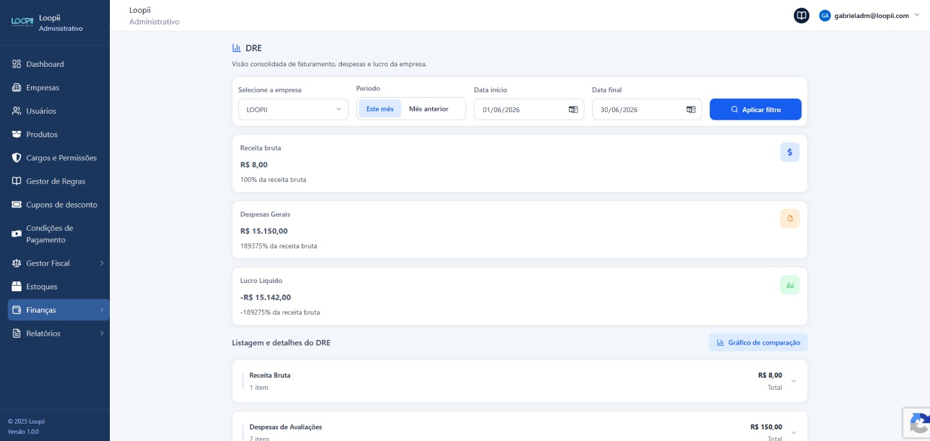Image resolution: width=930 pixels, height=441 pixels.
Task: Click the Usuários people icon
Action: (x=16, y=110)
